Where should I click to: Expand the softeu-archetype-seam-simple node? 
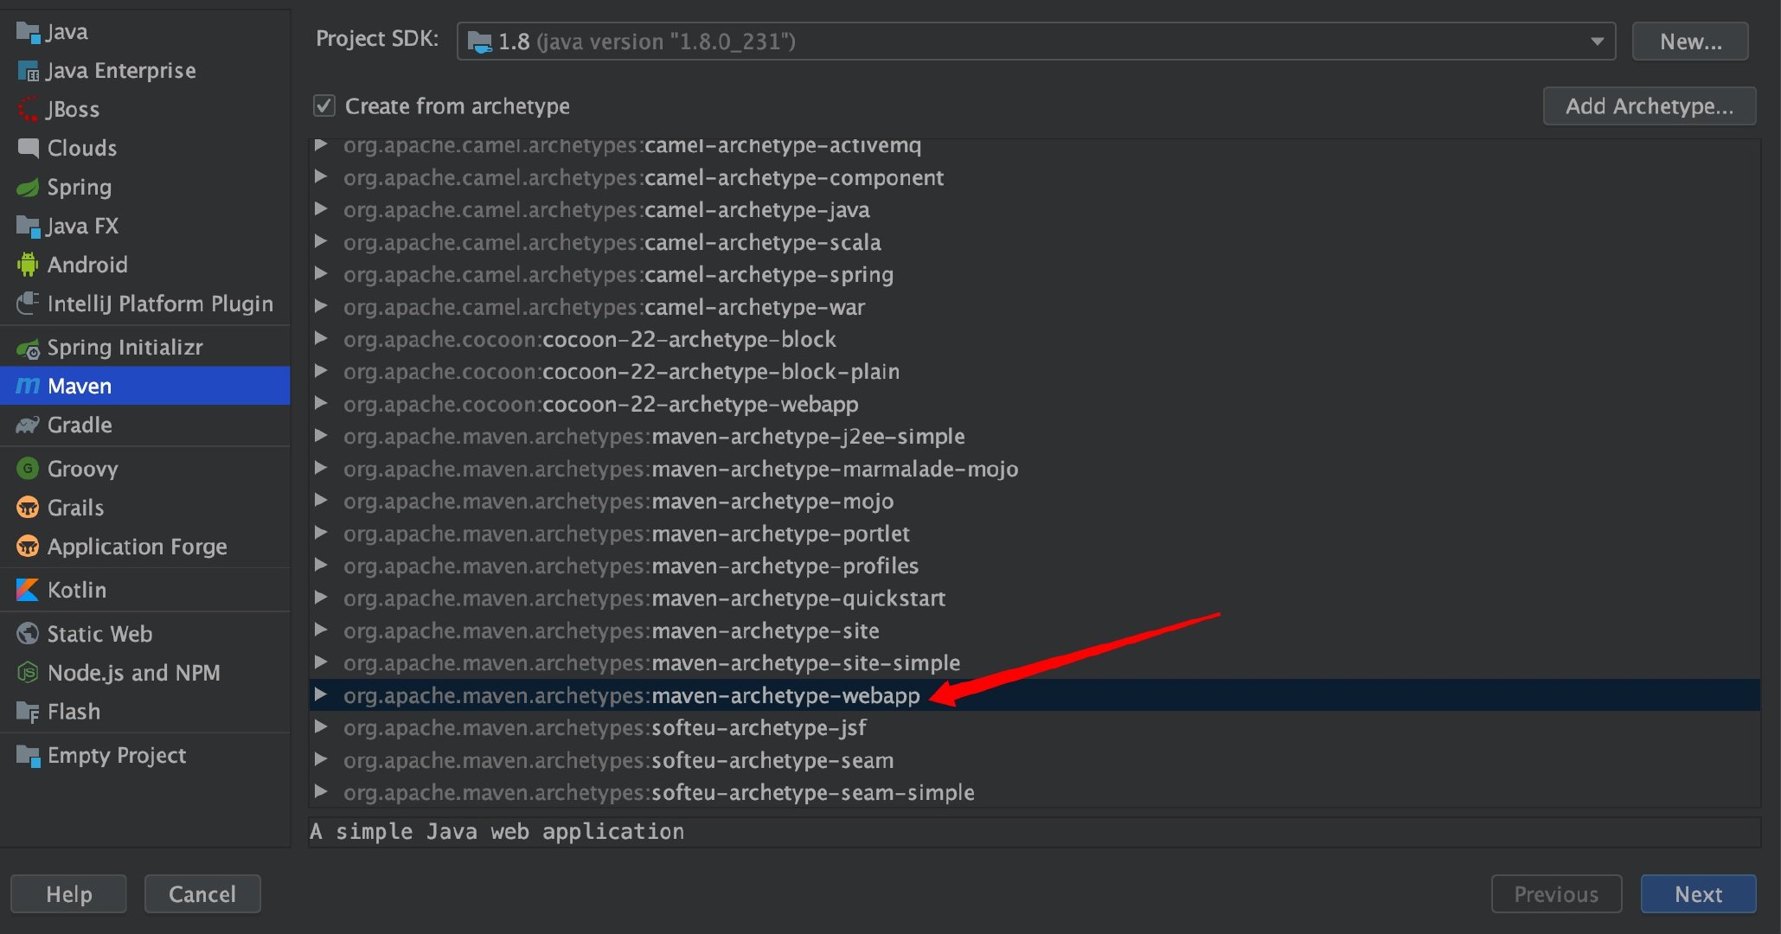321,792
